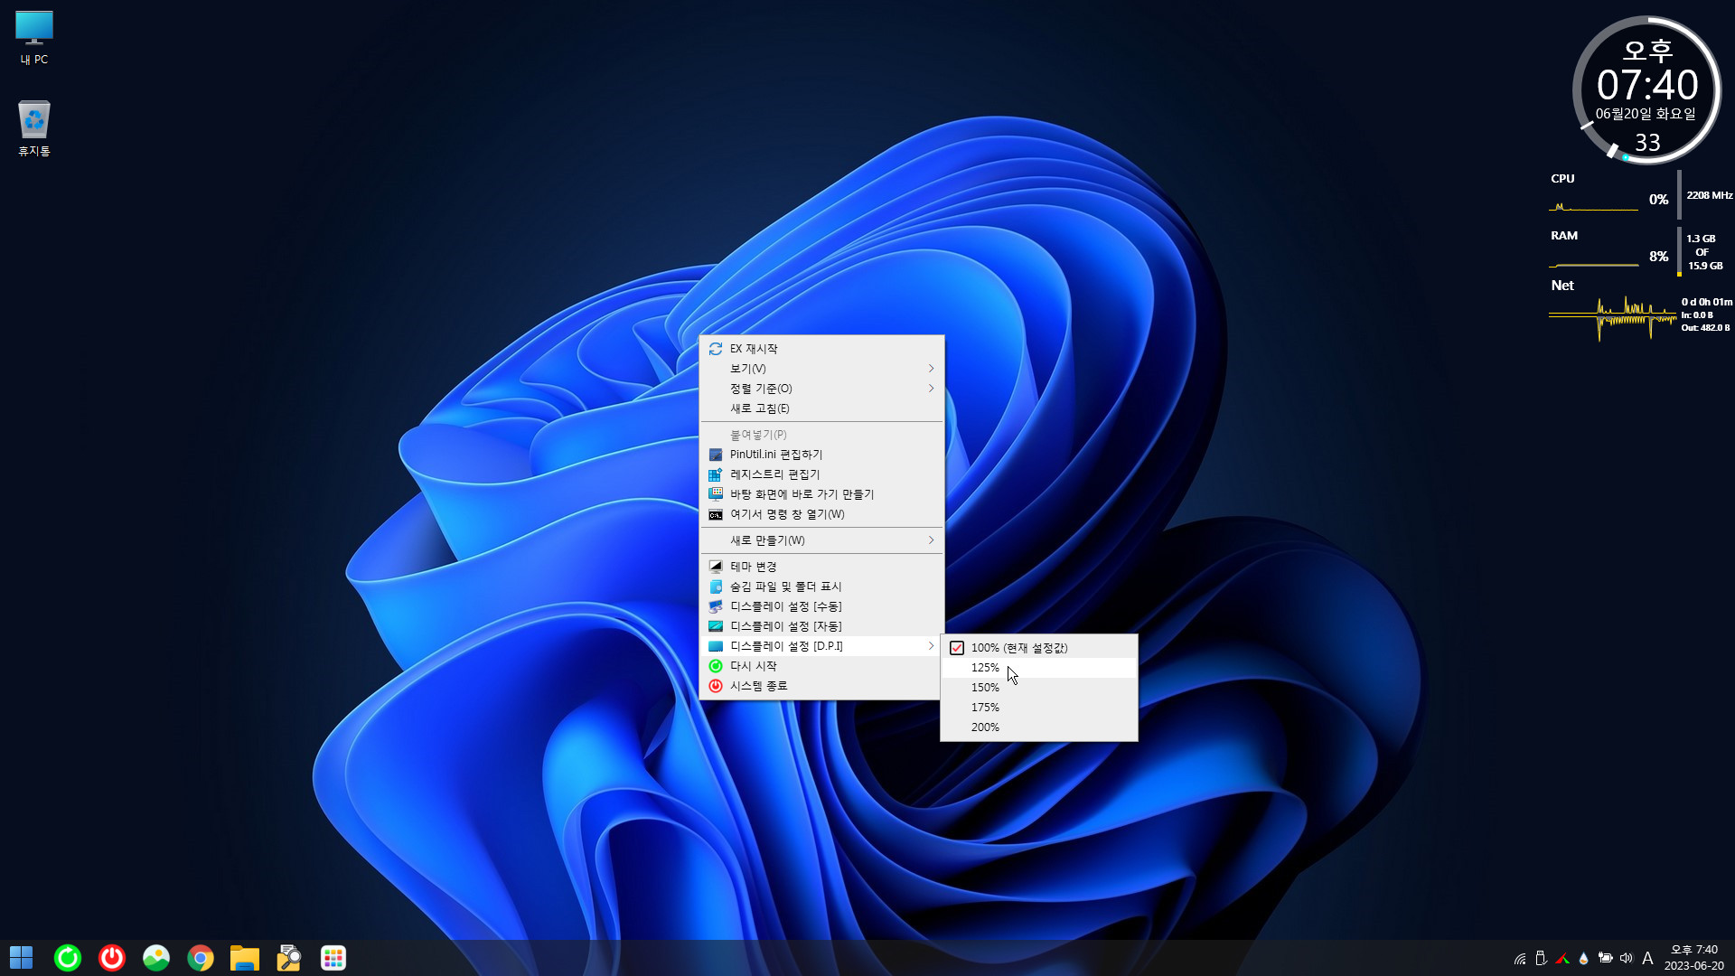
Task: Select 디스플레이 설정 [수동] entry
Action: click(821, 606)
